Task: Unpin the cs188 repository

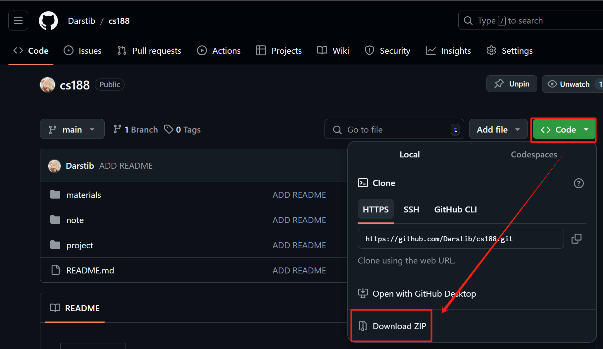Action: [512, 84]
